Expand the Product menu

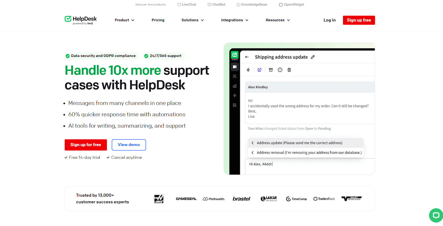coord(125,20)
